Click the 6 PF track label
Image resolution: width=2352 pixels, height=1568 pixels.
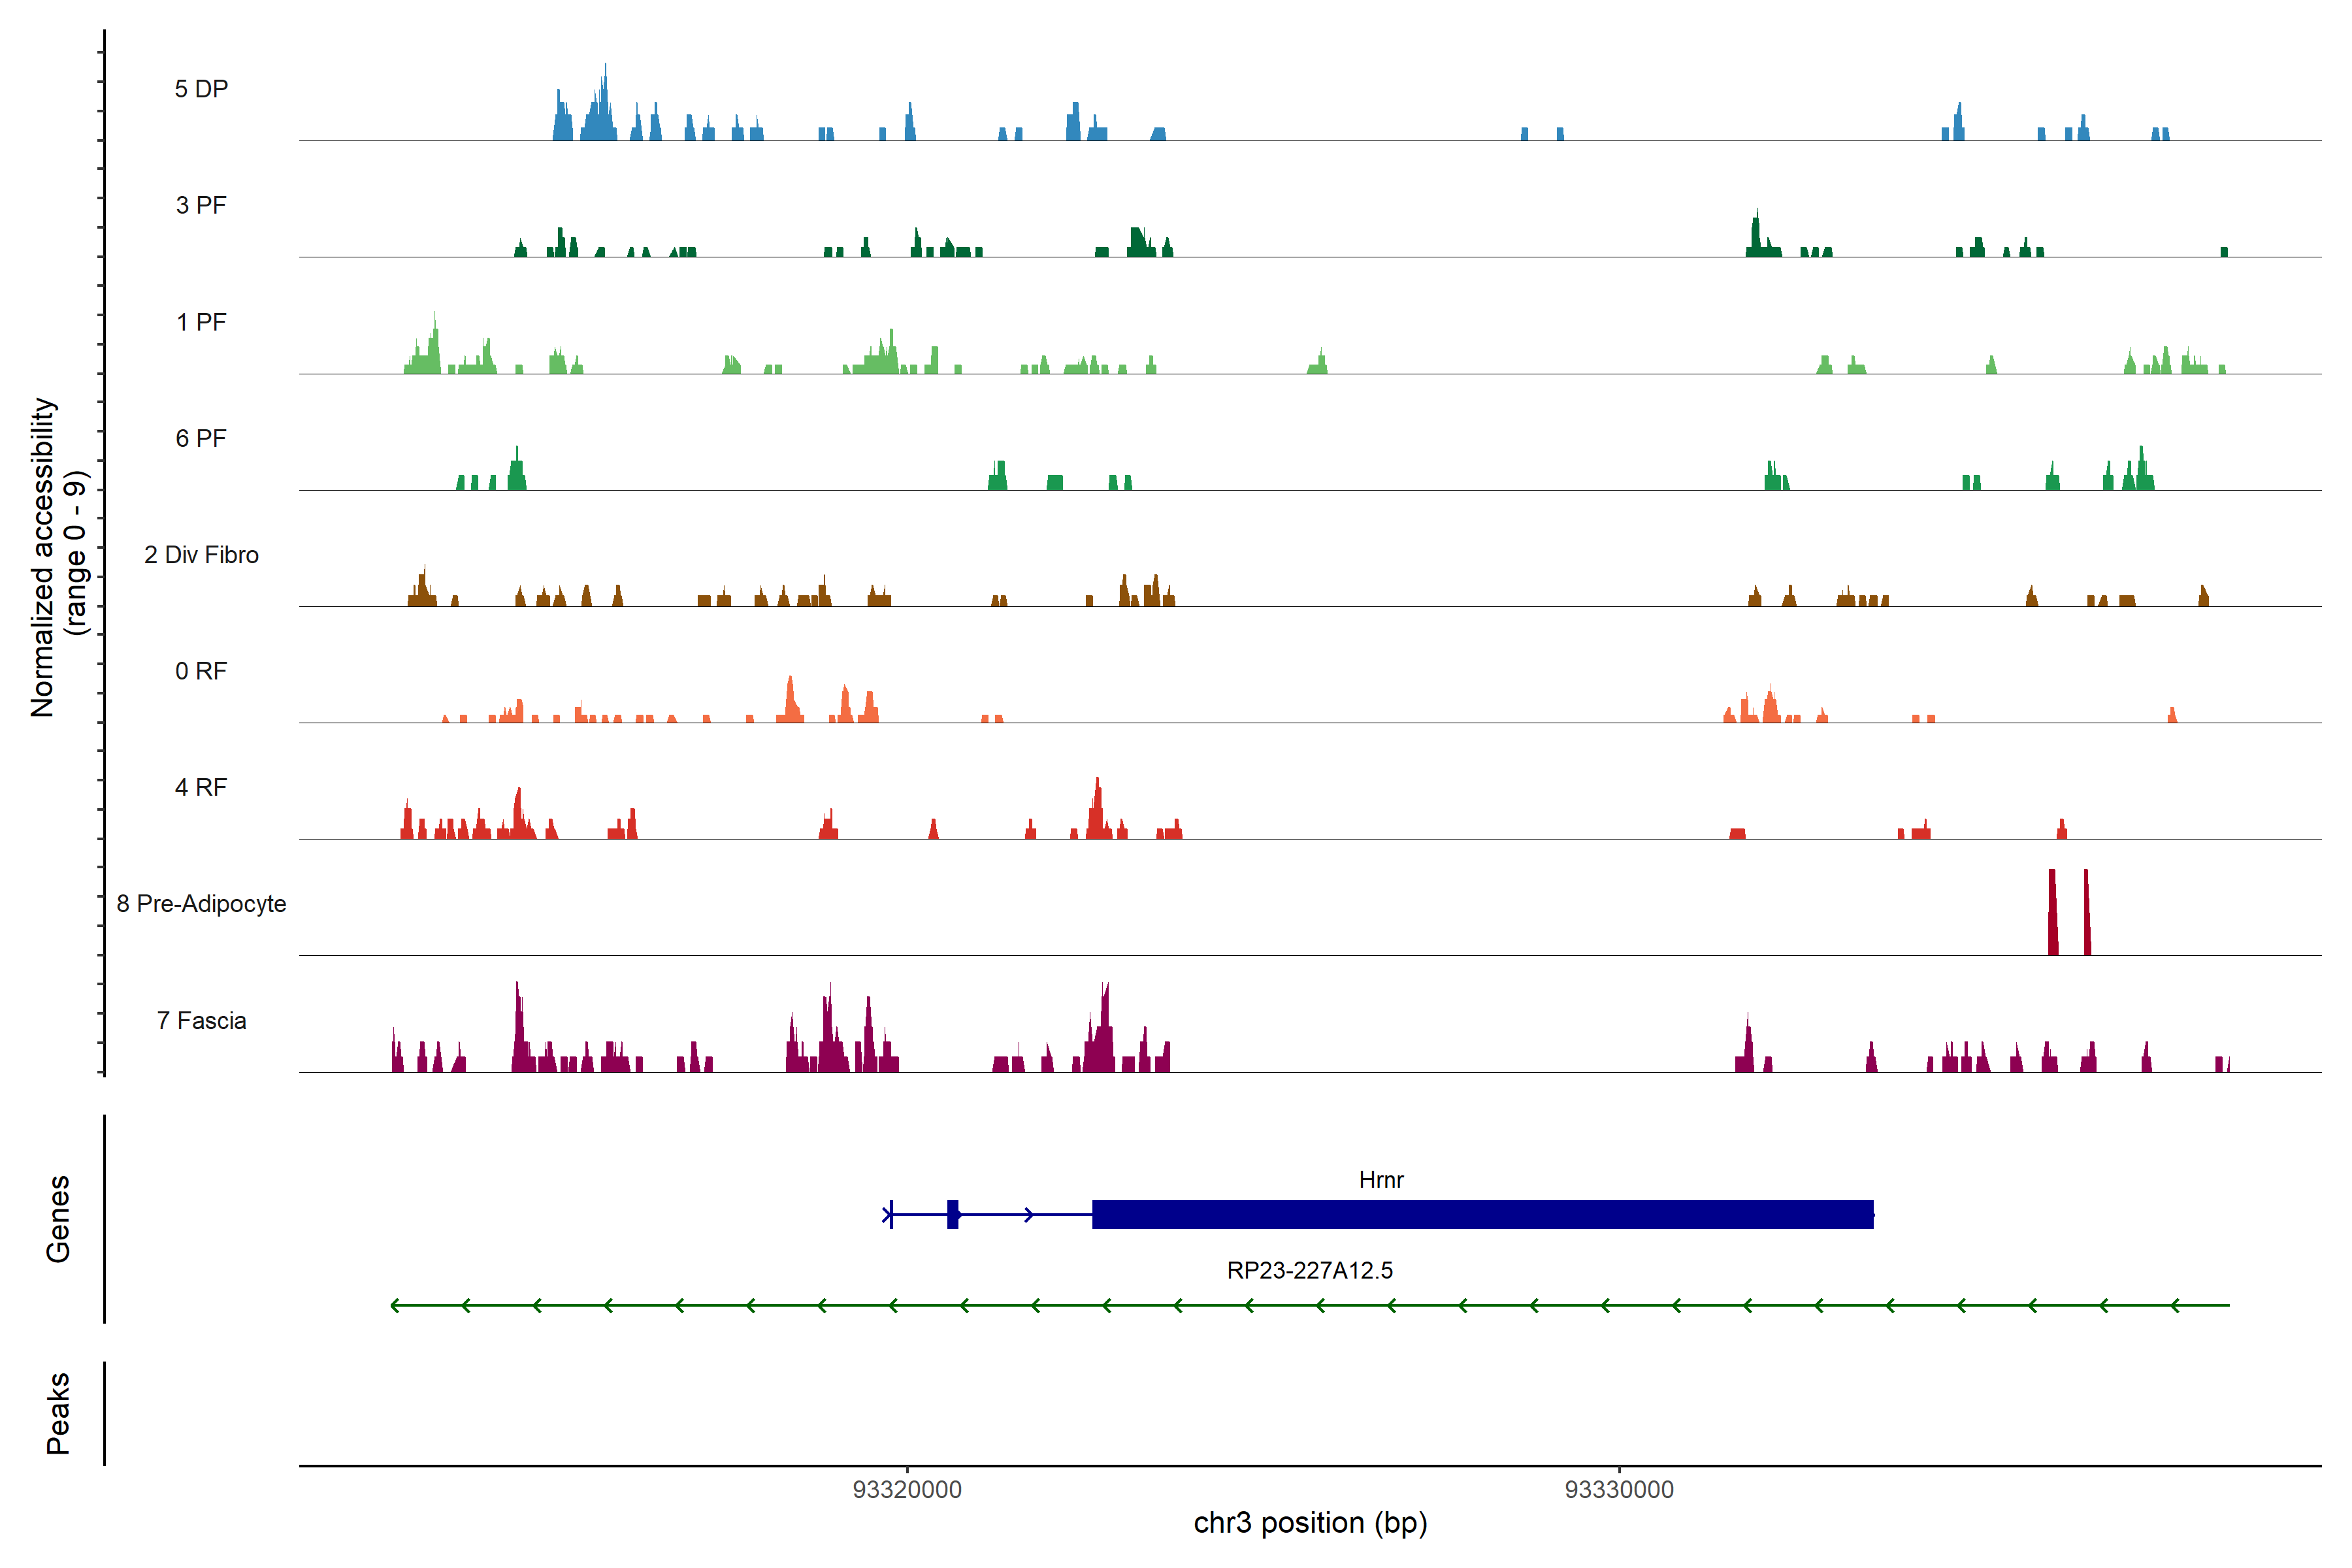pos(201,438)
